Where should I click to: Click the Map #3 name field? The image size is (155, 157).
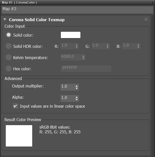tap(77, 10)
